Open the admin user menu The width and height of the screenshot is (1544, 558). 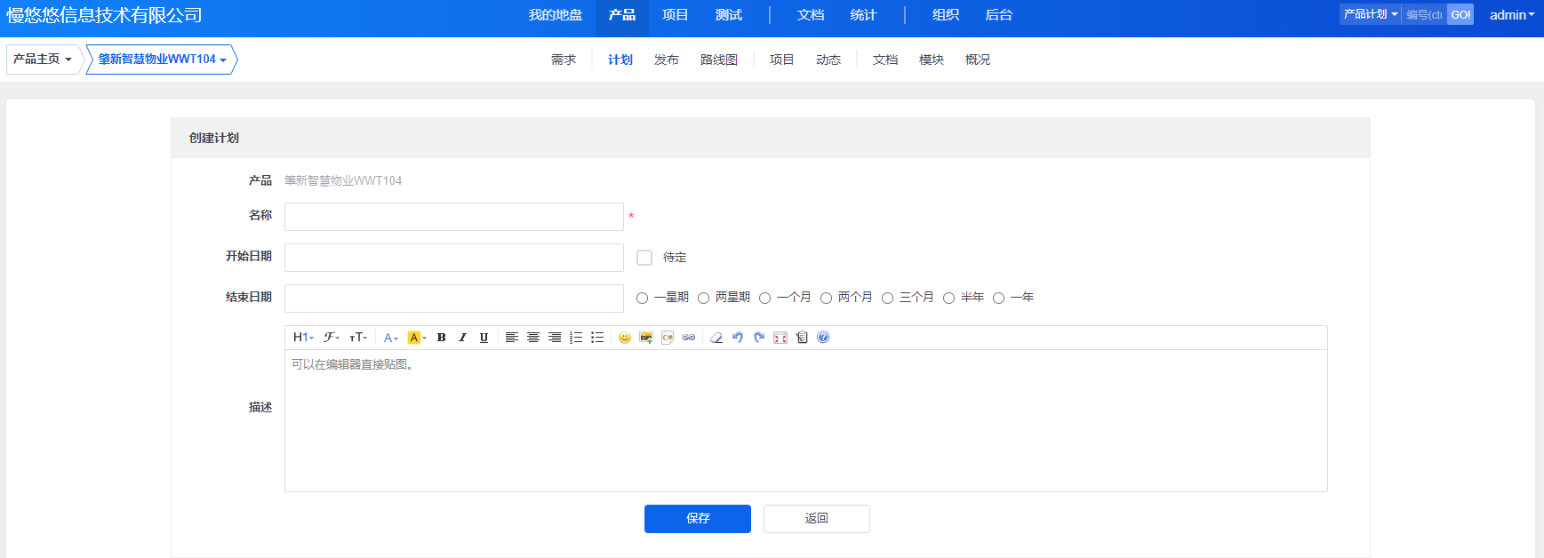[1511, 15]
